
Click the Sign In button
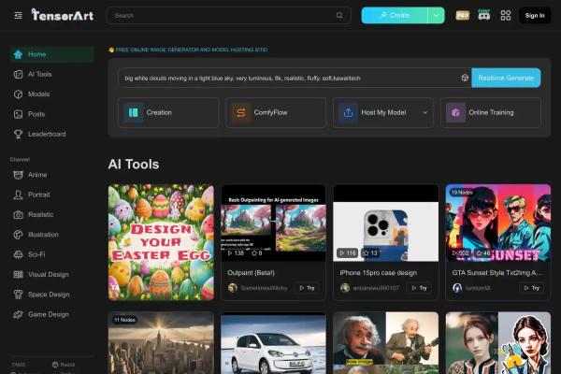point(535,15)
